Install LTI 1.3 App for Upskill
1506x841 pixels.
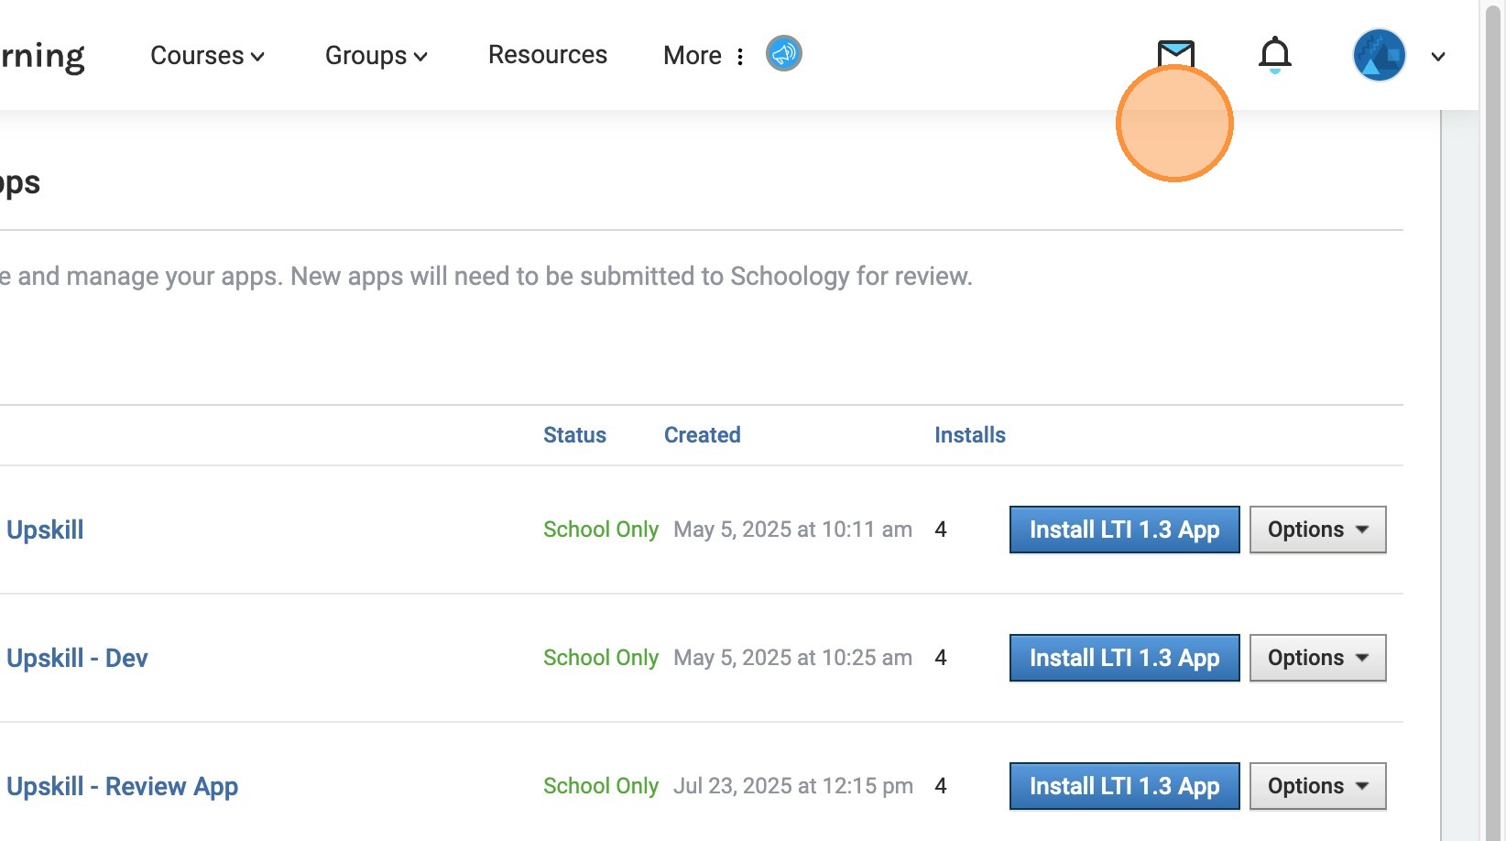coord(1124,530)
